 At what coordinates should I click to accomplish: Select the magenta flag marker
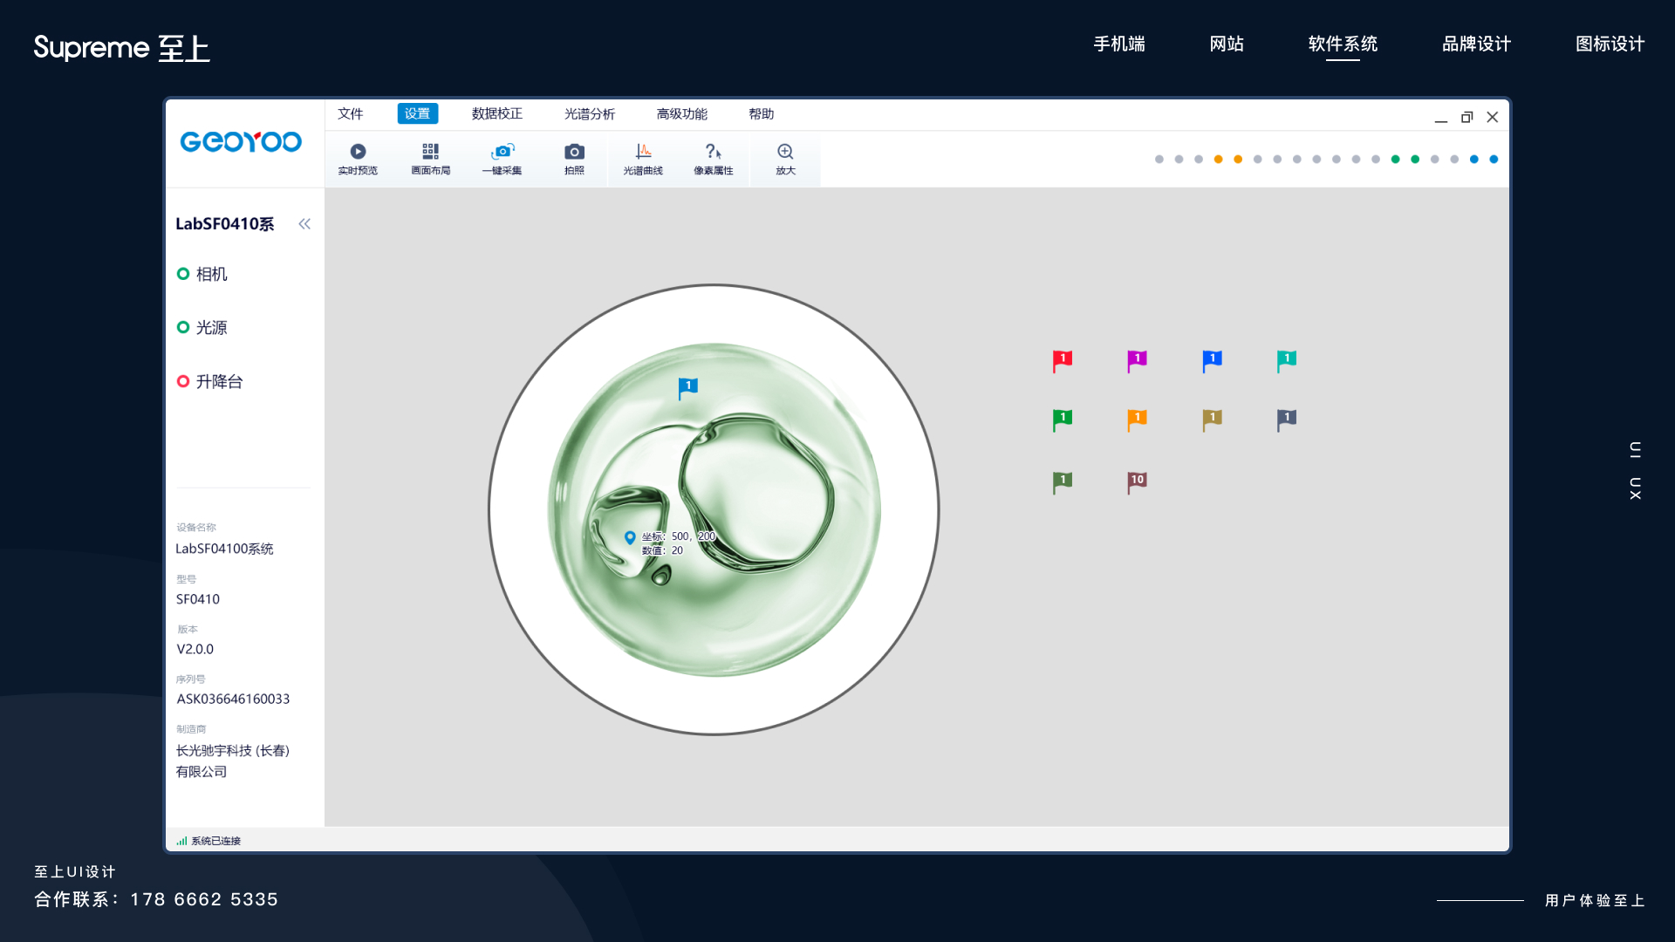1136,360
